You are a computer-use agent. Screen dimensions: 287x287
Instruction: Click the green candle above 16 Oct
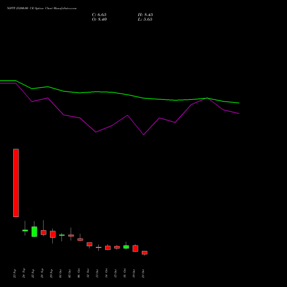[126, 247]
